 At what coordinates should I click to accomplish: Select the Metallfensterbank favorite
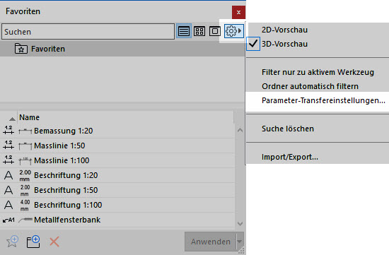pyautogui.click(x=117, y=220)
